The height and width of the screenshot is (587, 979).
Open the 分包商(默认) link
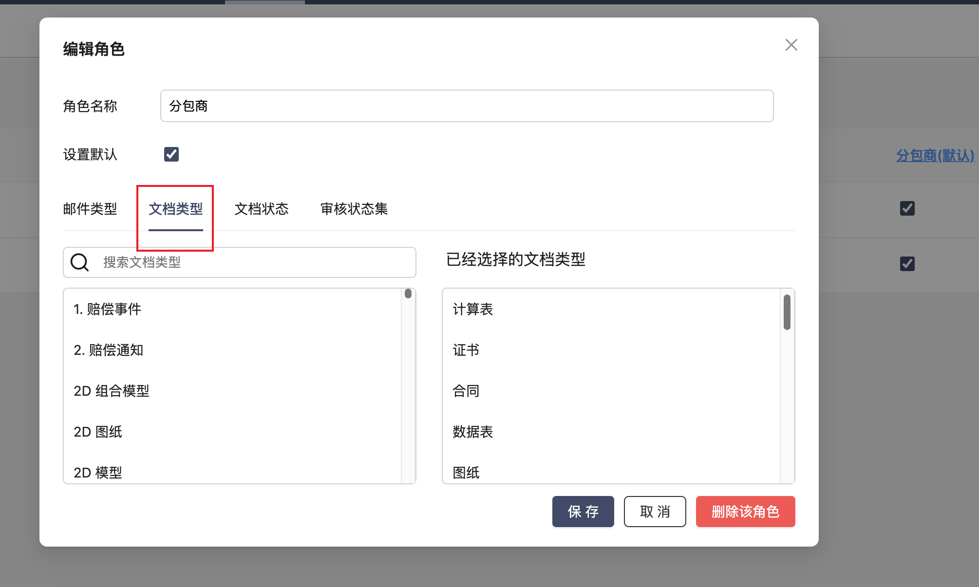coord(935,155)
